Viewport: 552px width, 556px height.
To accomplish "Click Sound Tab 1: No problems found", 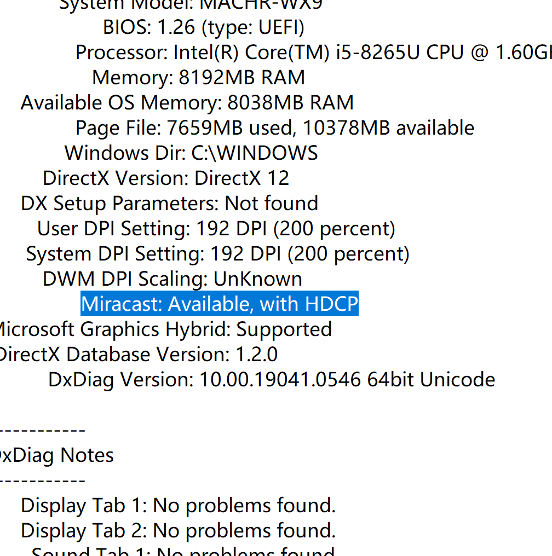I will pyautogui.click(x=183, y=551).
